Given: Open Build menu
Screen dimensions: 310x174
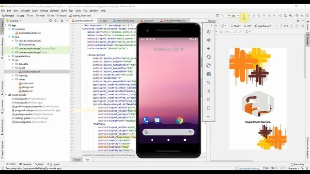Looking at the screenshot, I should click(64, 11).
